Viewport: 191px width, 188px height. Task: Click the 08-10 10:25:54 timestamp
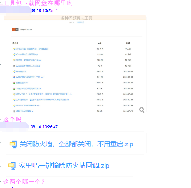44,11
